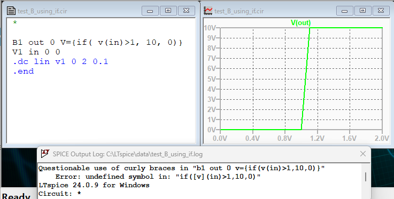Minimize the netlist editor window
This screenshot has height=199, width=394.
150,11
